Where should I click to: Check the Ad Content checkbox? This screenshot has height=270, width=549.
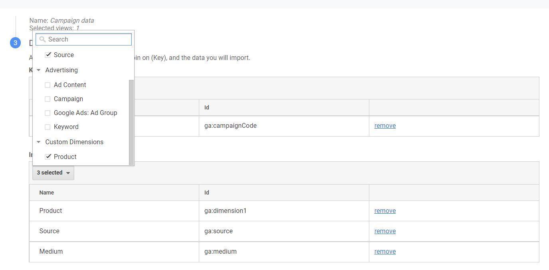click(48, 85)
